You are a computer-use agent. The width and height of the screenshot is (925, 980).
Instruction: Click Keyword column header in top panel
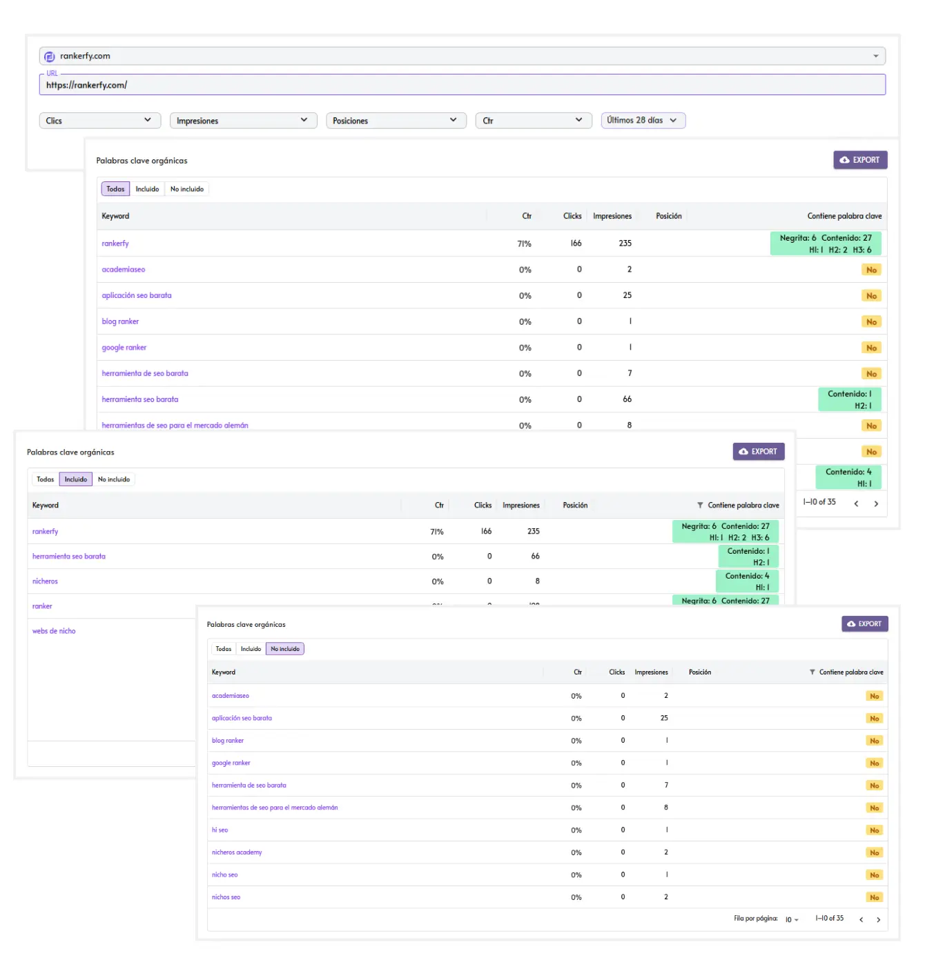(x=115, y=216)
